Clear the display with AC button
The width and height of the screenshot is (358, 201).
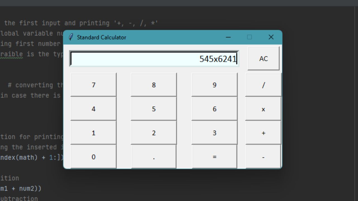263,59
